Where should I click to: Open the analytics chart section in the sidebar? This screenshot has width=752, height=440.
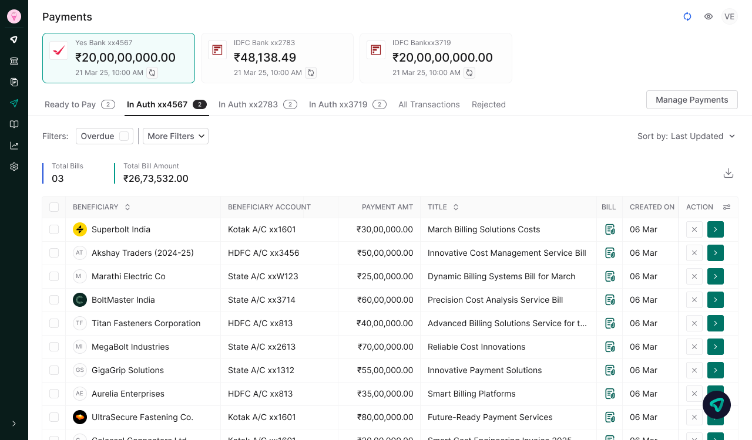(x=14, y=145)
